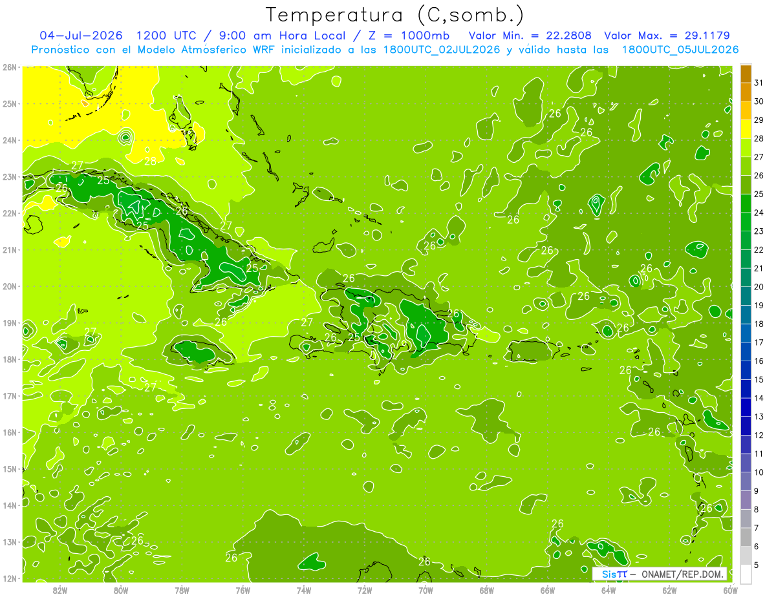The height and width of the screenshot is (599, 776).
Task: Click the green legend swatch between 24 and 25
Action: click(x=746, y=204)
